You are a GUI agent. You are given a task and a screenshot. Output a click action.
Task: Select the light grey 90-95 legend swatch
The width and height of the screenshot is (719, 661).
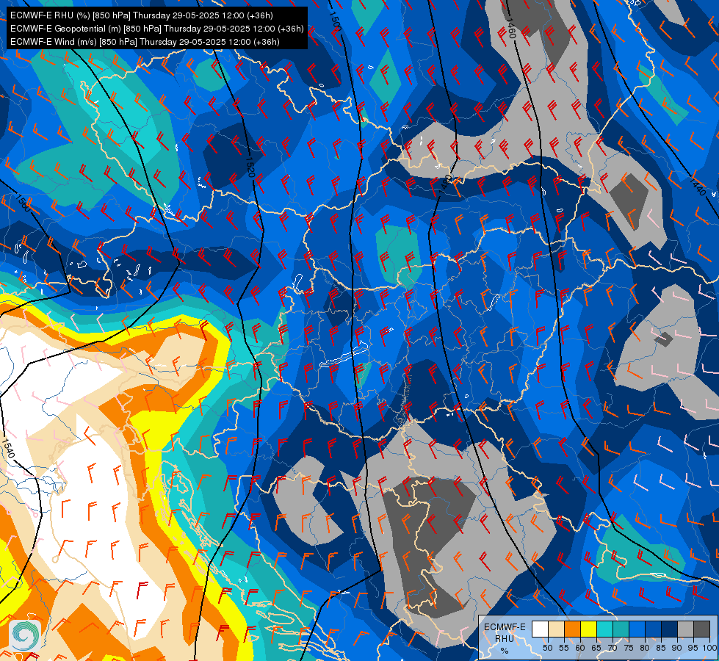[685, 629]
